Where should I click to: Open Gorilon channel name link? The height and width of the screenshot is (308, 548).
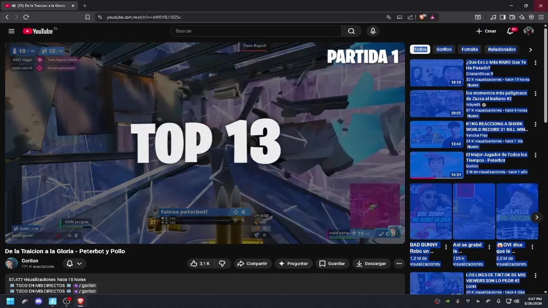(30, 261)
